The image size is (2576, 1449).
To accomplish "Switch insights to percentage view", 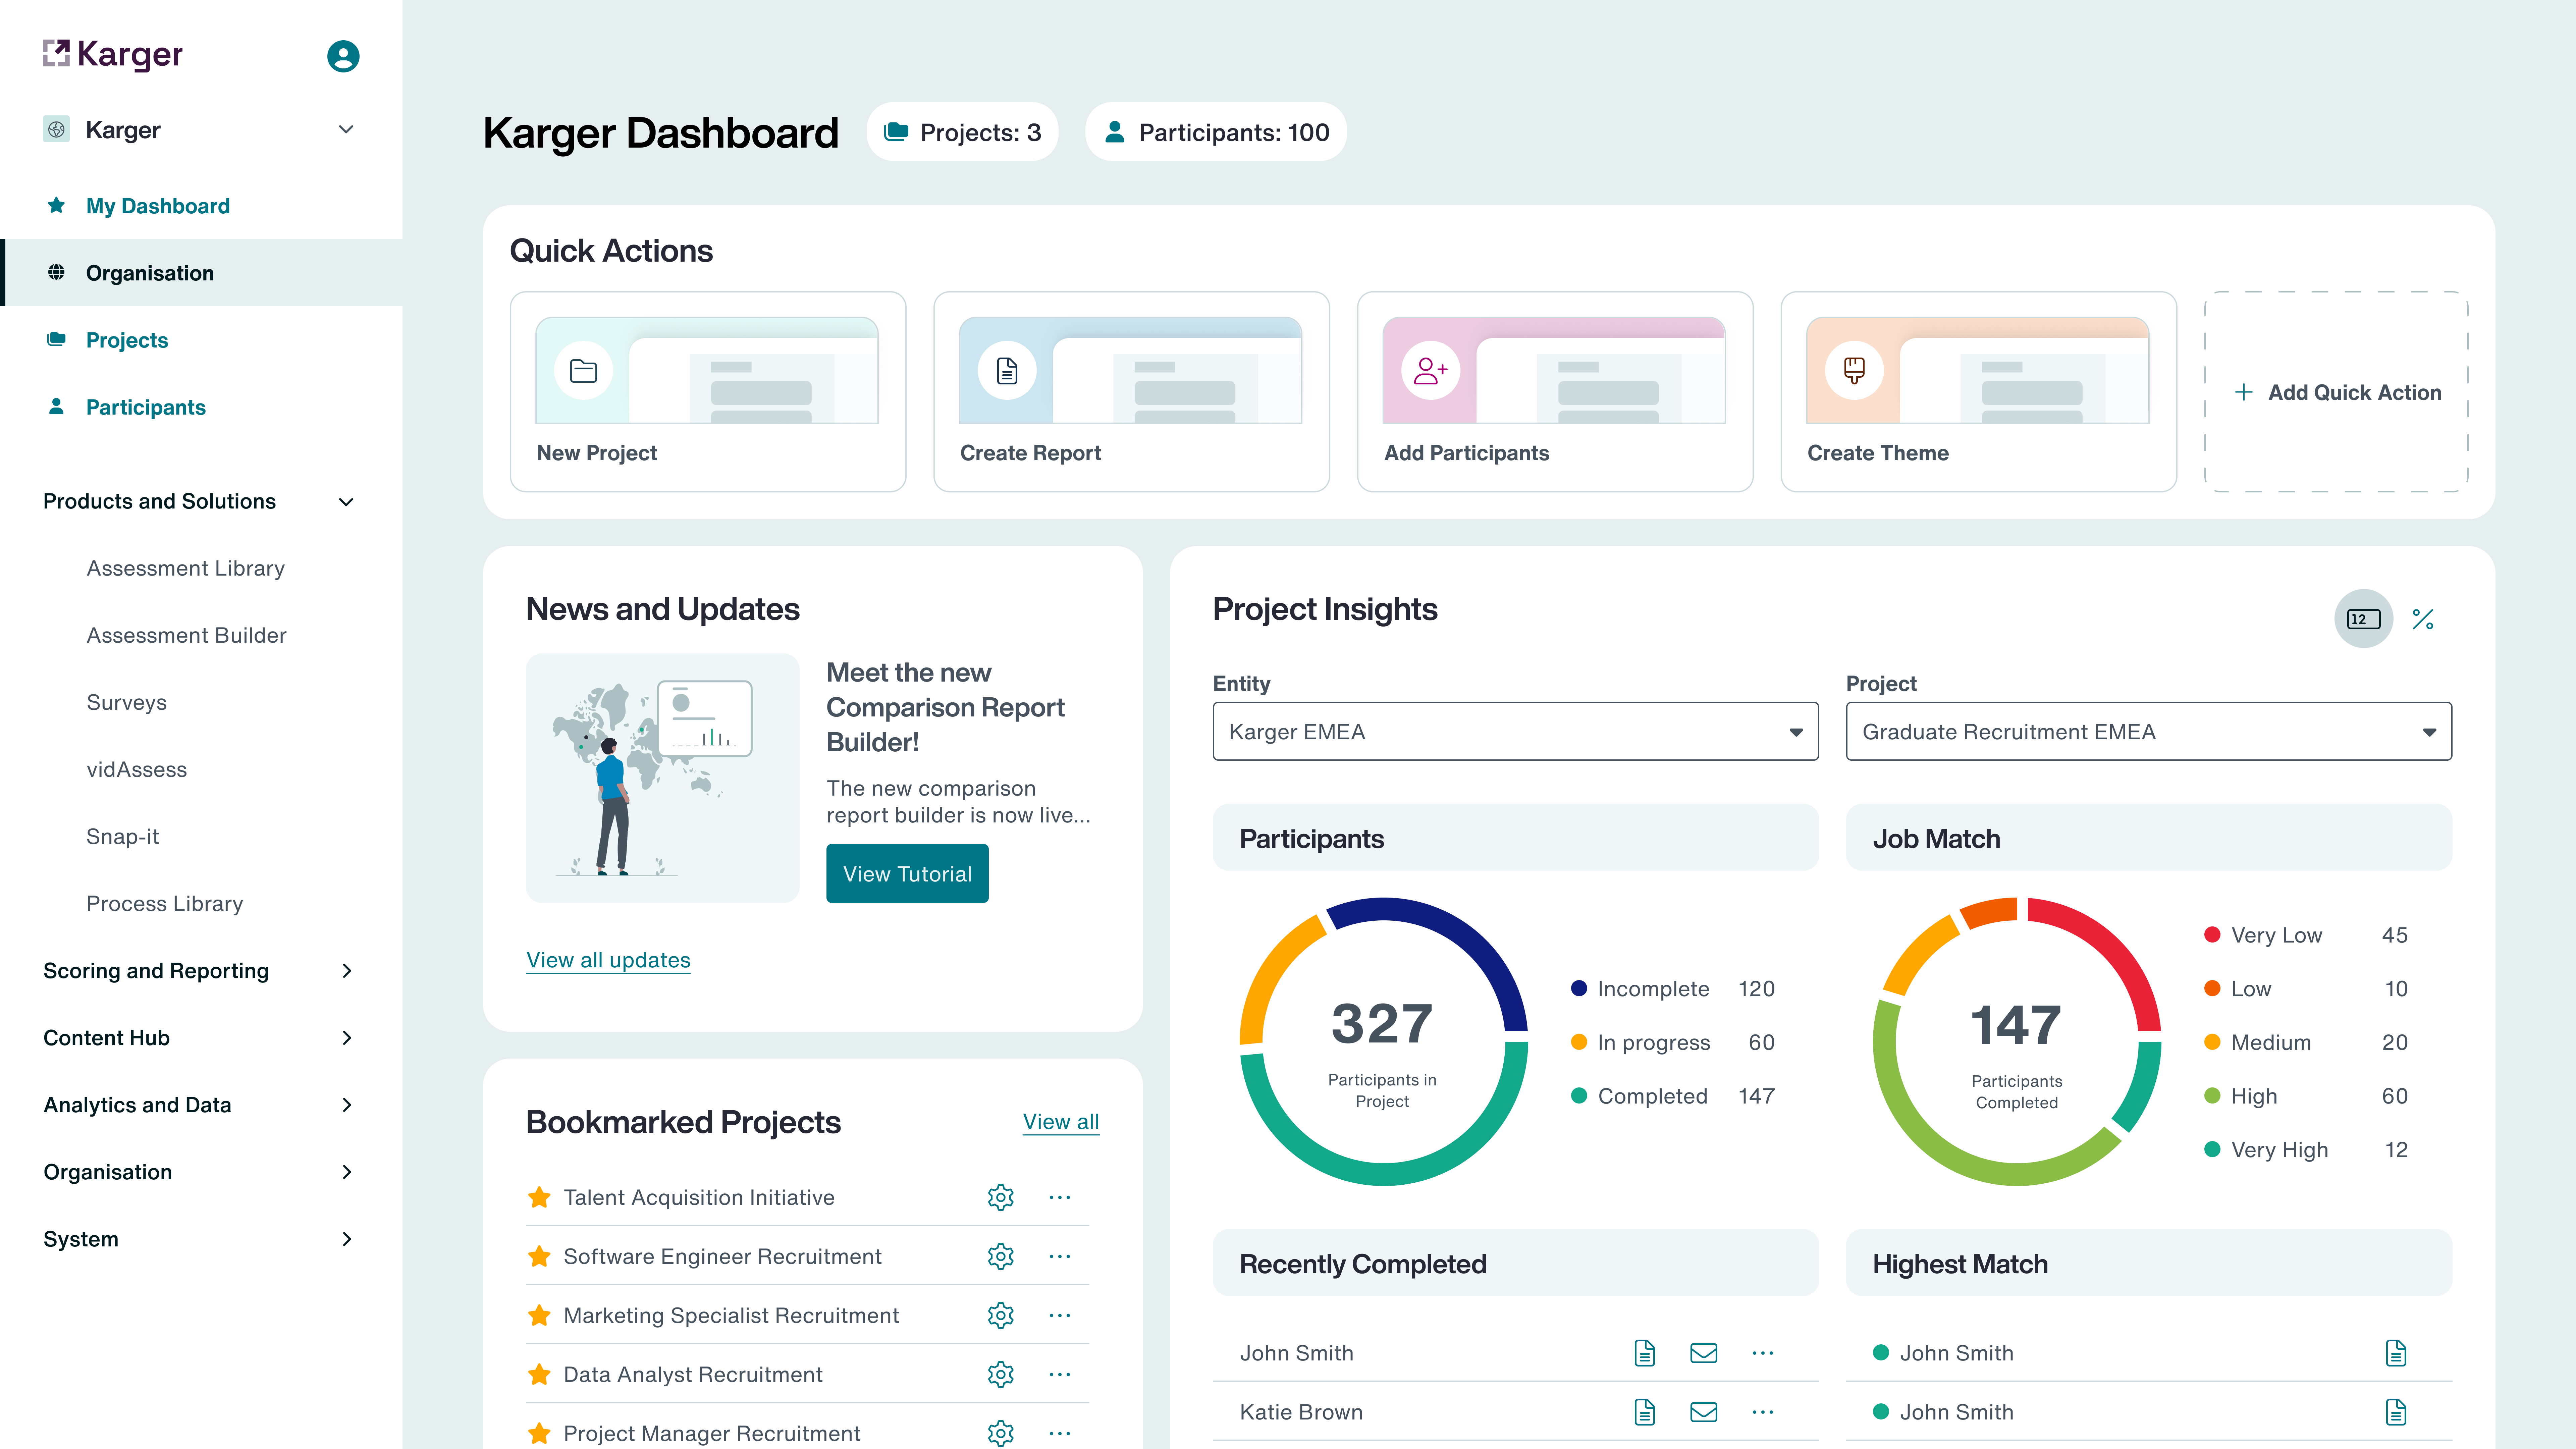I will click(2422, 619).
